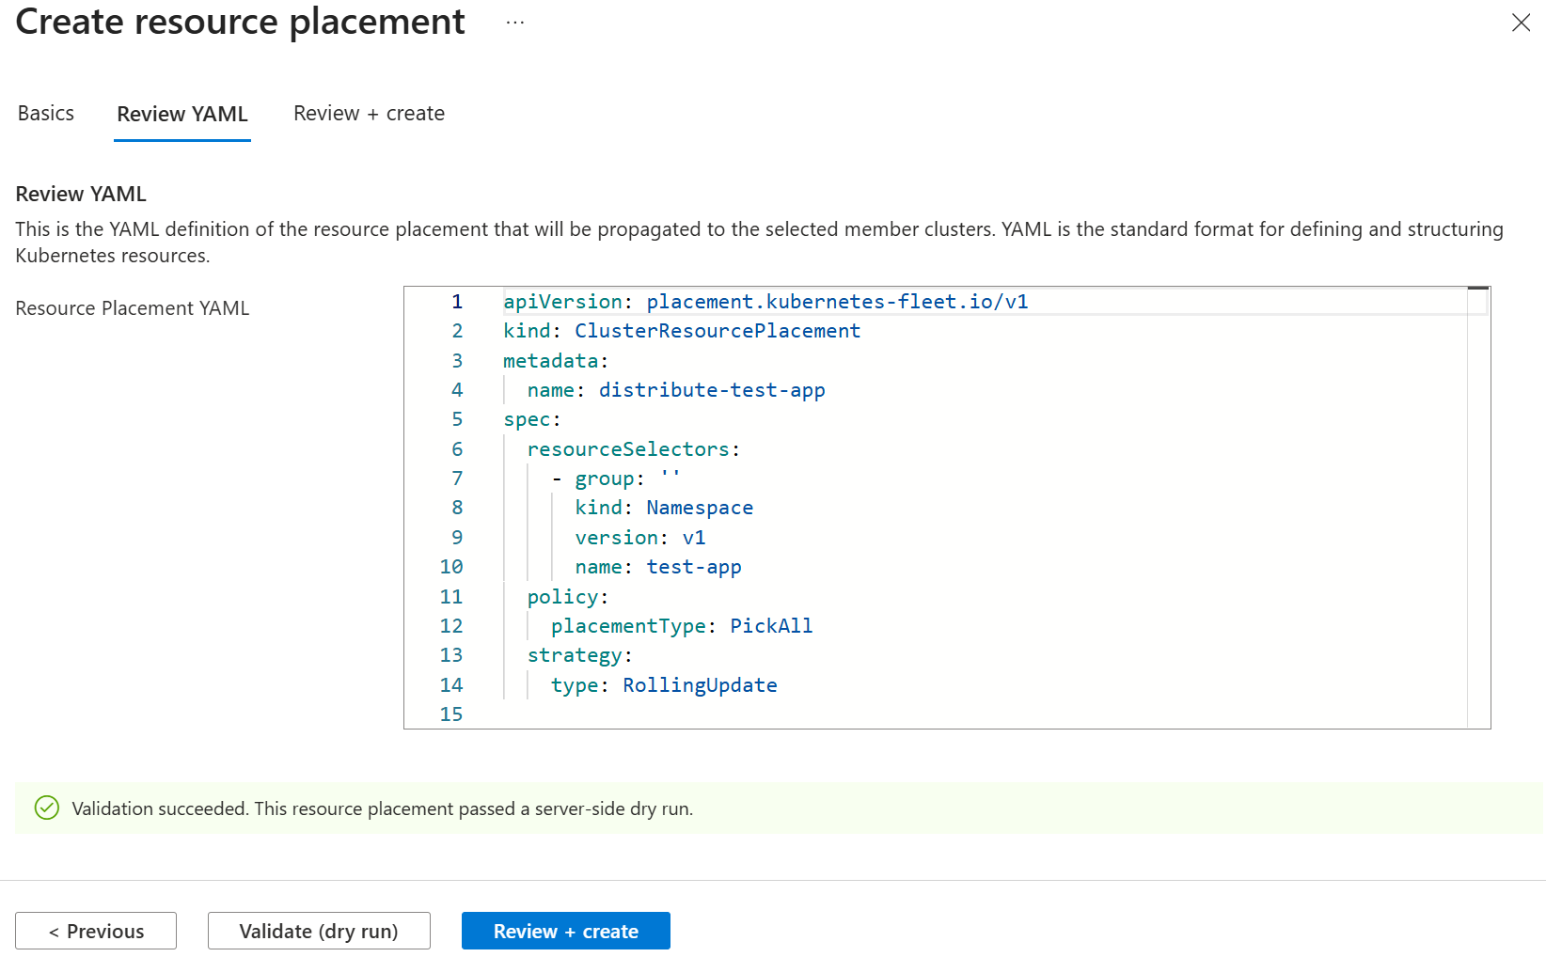Click the YAML editor minimap scrollbar
Viewport: 1546px width, 957px height.
tap(1478, 508)
